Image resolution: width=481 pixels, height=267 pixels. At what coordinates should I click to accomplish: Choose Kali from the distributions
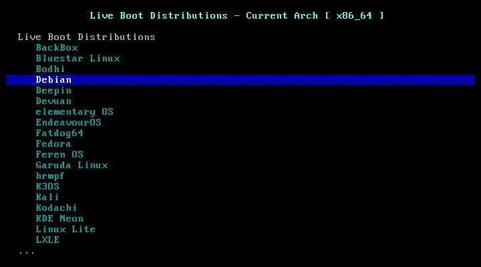pos(47,198)
